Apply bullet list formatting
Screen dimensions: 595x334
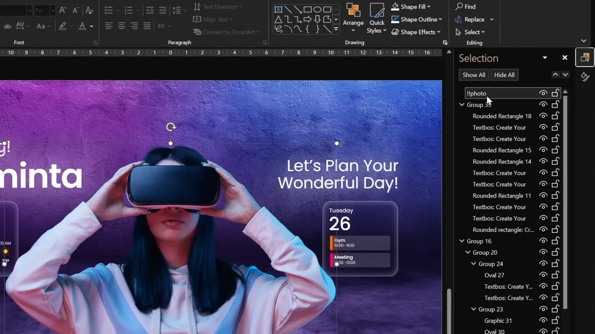point(108,10)
